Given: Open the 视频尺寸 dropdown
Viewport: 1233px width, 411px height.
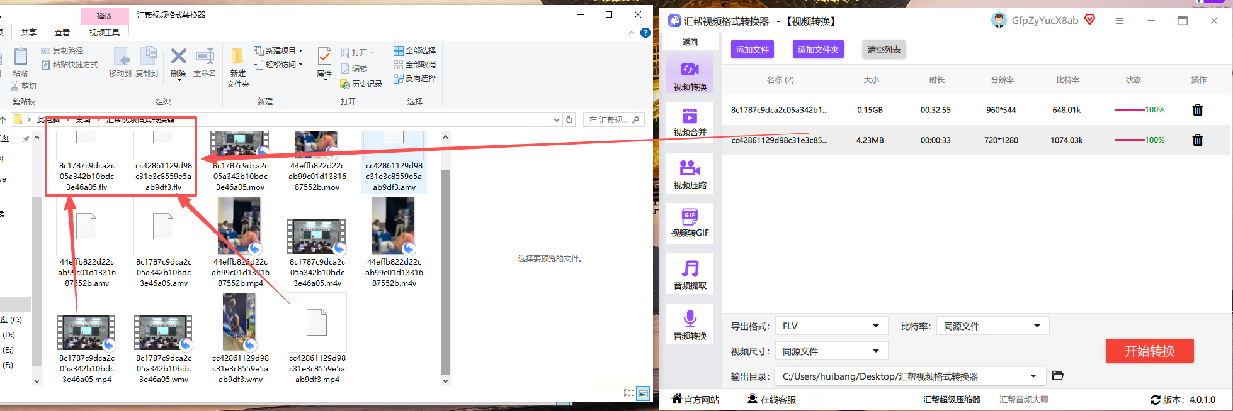Looking at the screenshot, I should pyautogui.click(x=831, y=351).
